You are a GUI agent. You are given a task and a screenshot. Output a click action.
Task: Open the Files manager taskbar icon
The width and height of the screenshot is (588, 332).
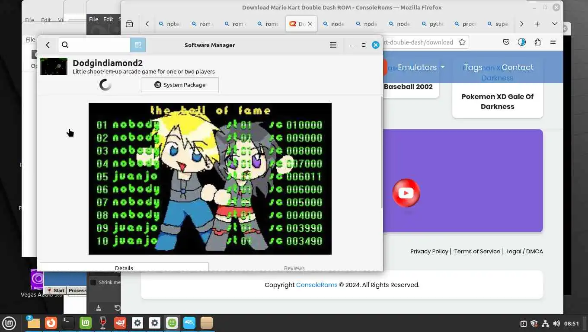pos(34,323)
